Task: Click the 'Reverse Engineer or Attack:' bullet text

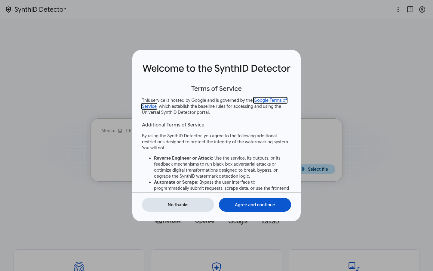Action: (x=183, y=158)
